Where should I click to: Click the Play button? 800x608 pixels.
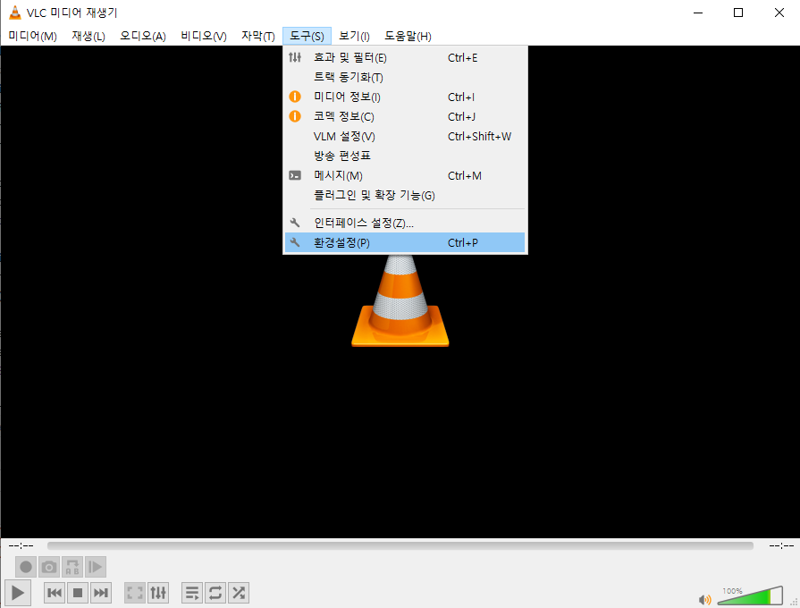click(18, 593)
